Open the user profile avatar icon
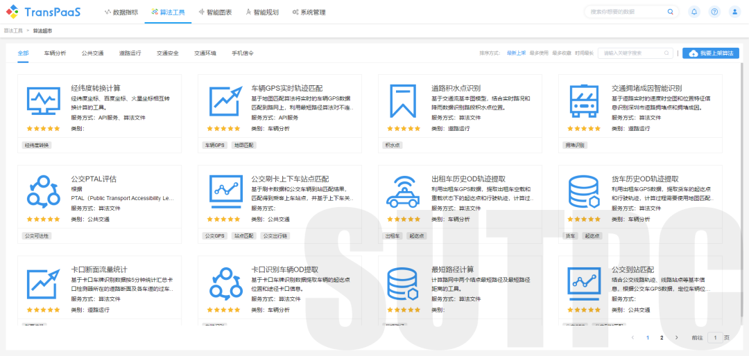The height and width of the screenshot is (356, 749). point(734,12)
